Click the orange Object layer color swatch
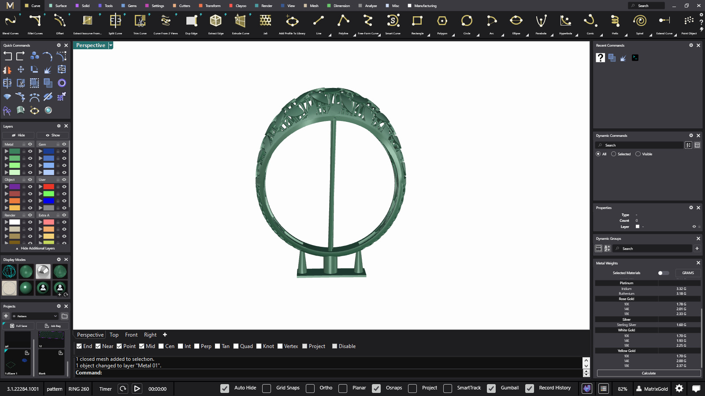705x396 pixels. pos(15,201)
